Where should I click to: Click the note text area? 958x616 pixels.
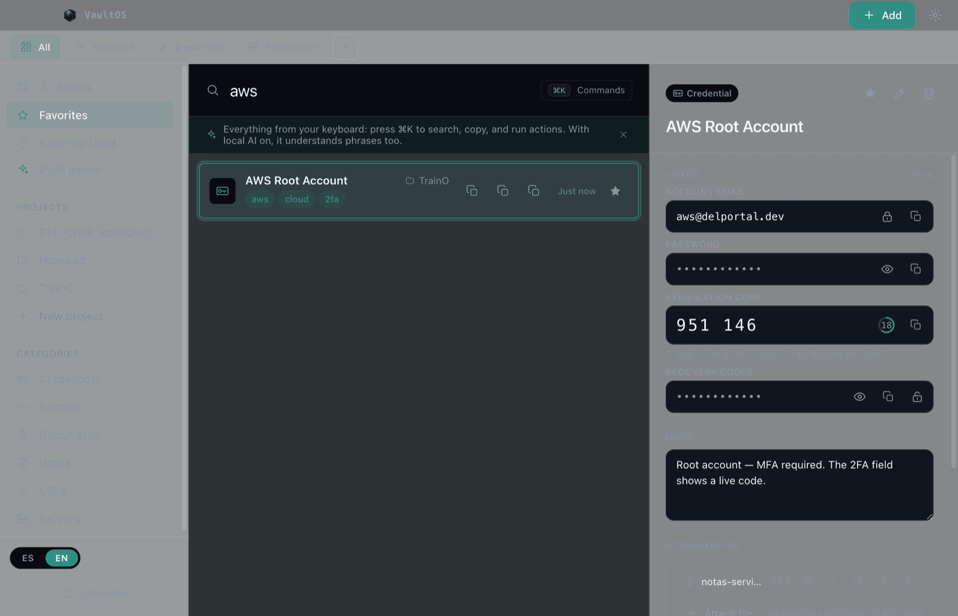[x=799, y=485]
